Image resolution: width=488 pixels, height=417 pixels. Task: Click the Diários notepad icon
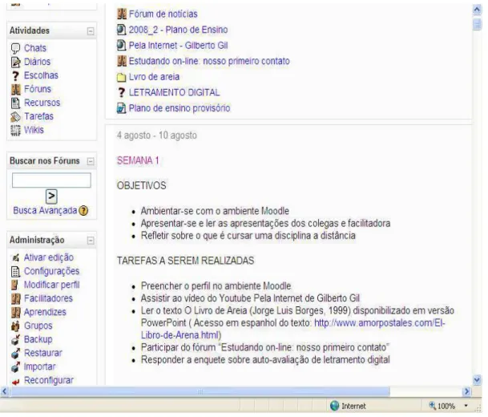tap(15, 62)
